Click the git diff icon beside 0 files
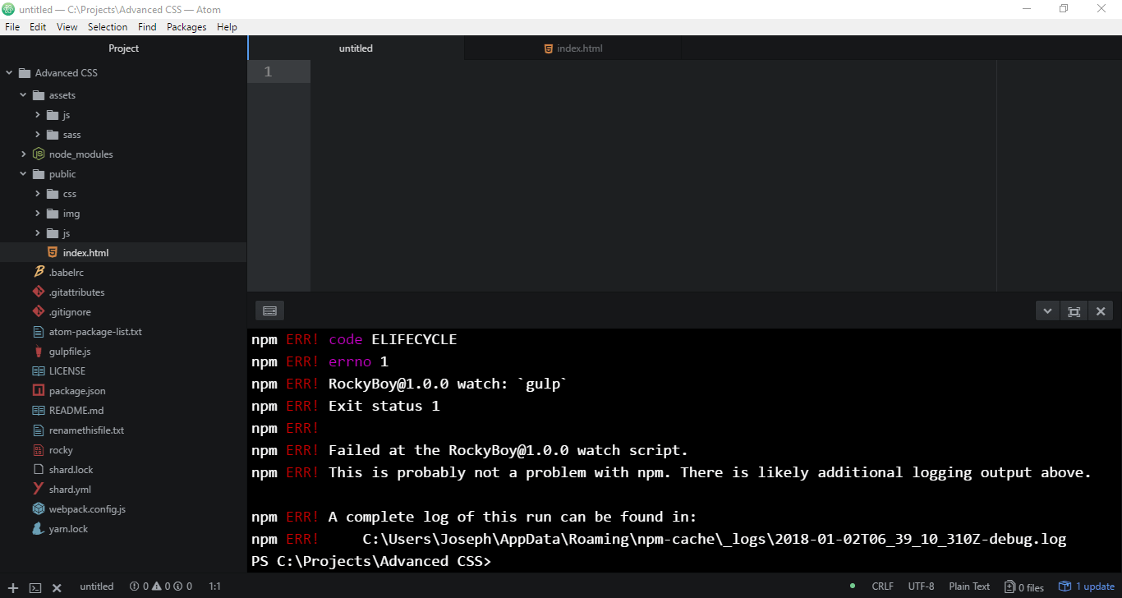 pos(1009,586)
